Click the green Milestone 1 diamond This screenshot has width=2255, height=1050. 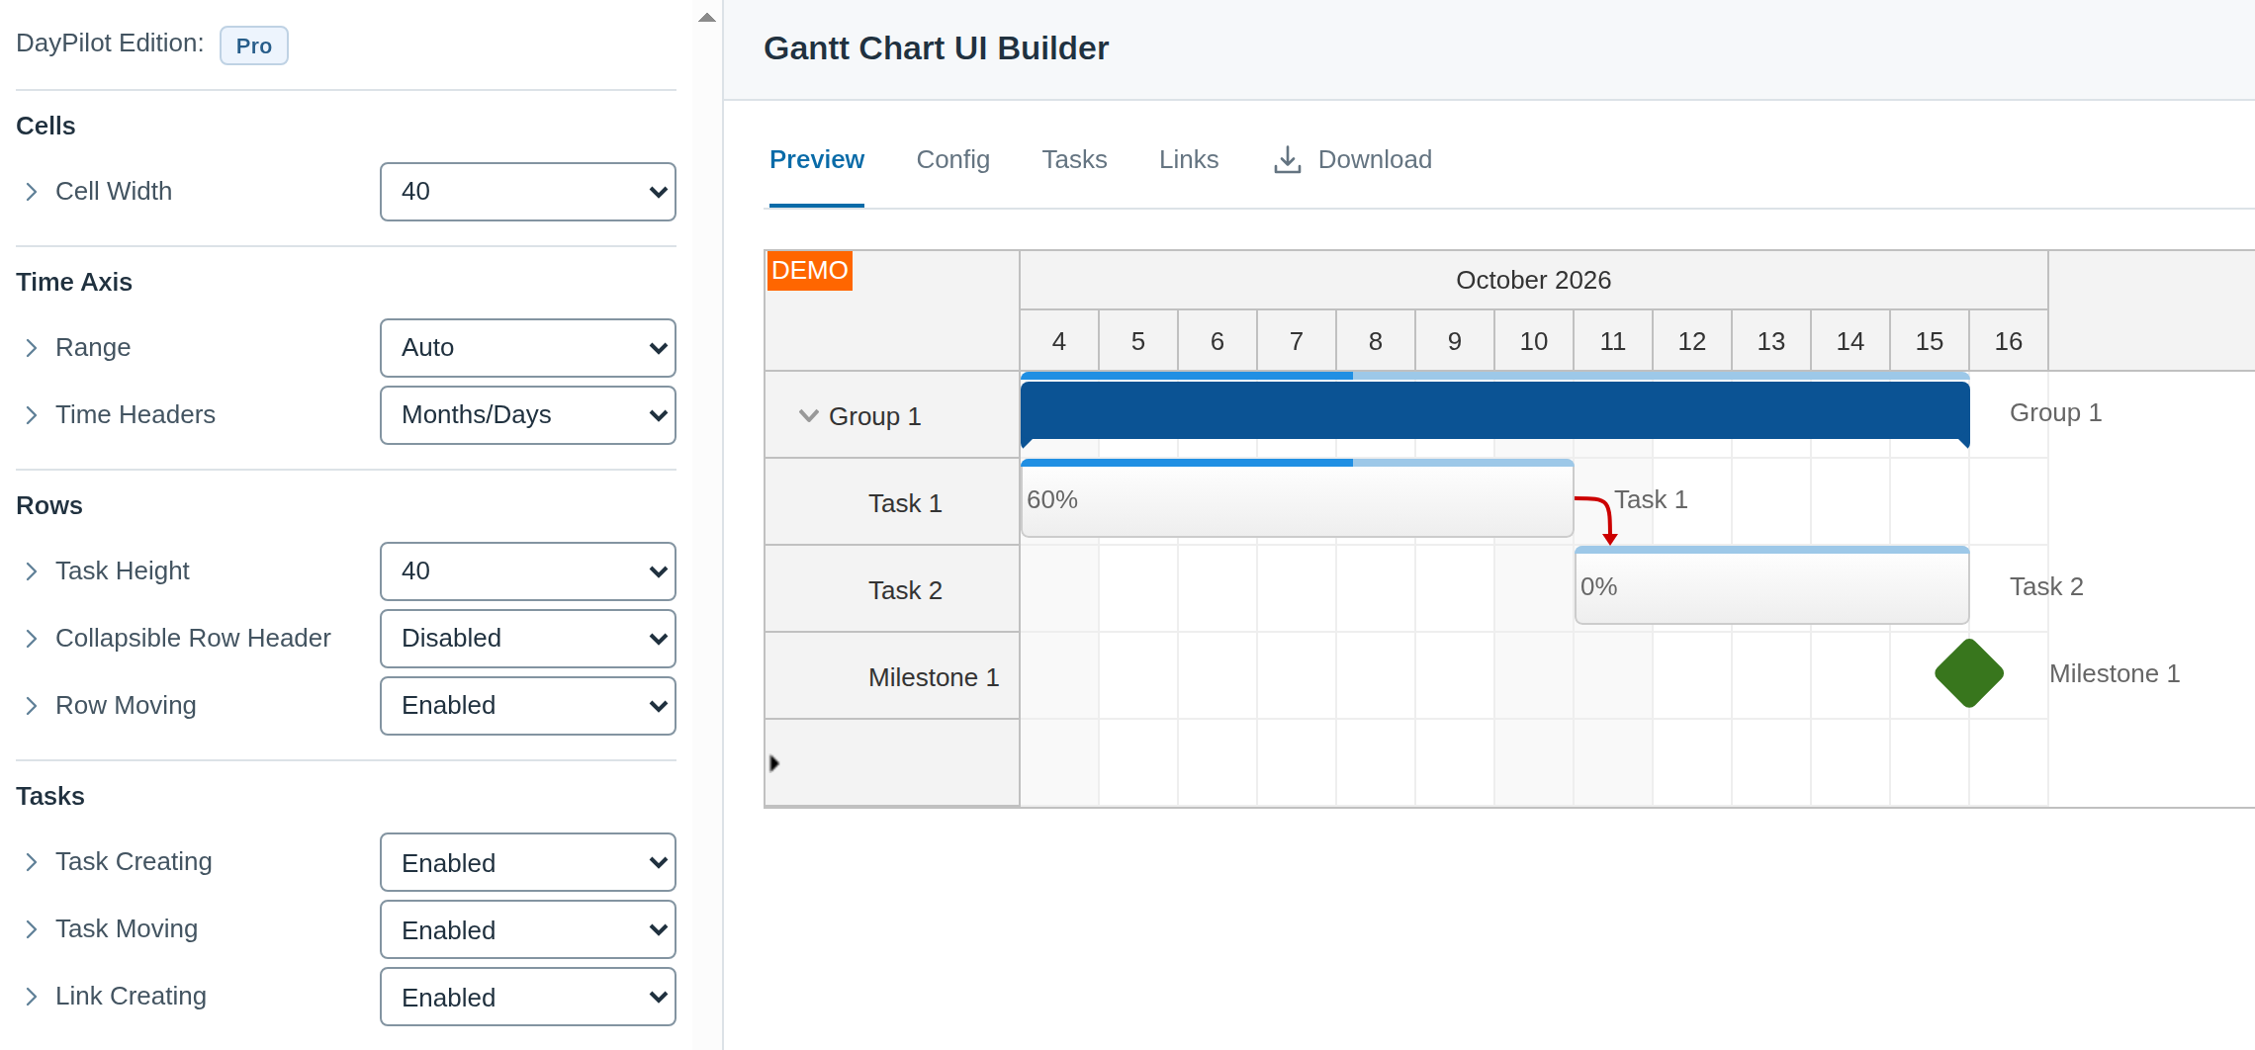(1969, 673)
